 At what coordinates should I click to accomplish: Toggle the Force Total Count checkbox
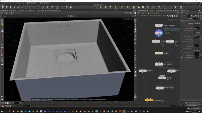click(182, 37)
